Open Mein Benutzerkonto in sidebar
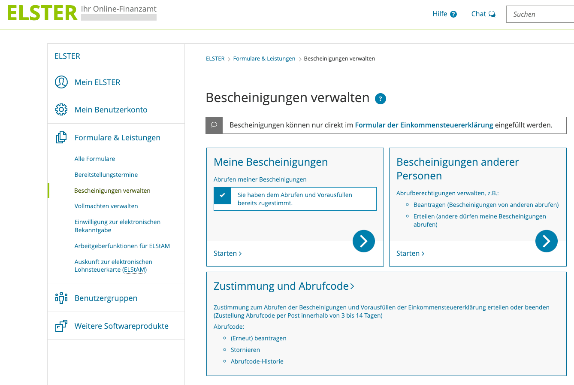Image resolution: width=574 pixels, height=385 pixels. tap(111, 109)
